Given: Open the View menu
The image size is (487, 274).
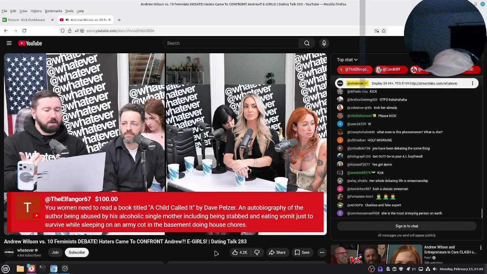Looking at the screenshot, I should [23, 11].
